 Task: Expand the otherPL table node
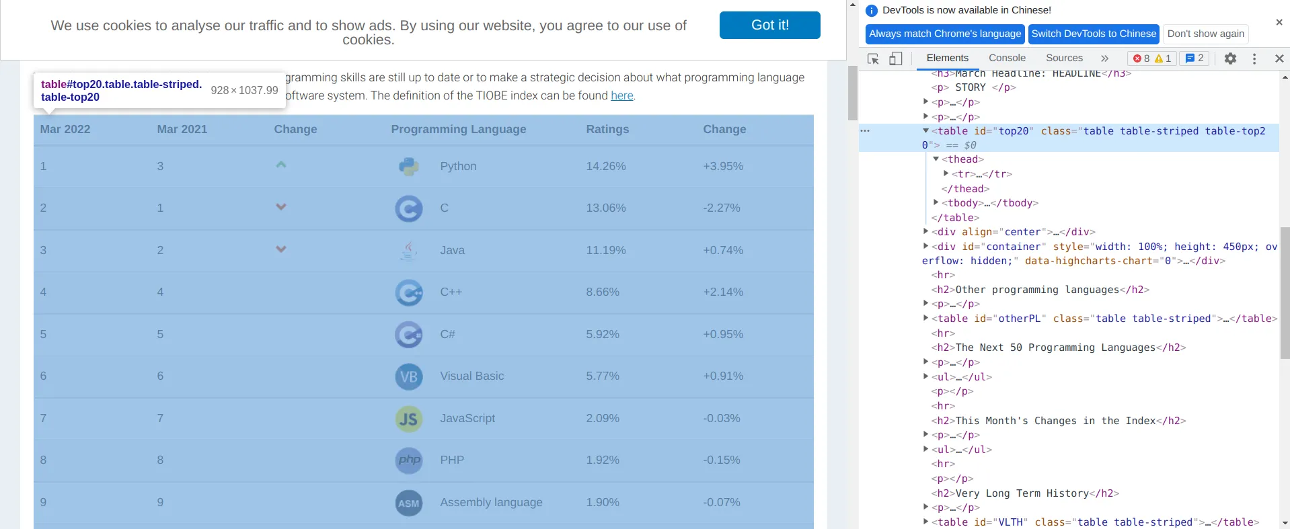pyautogui.click(x=926, y=318)
